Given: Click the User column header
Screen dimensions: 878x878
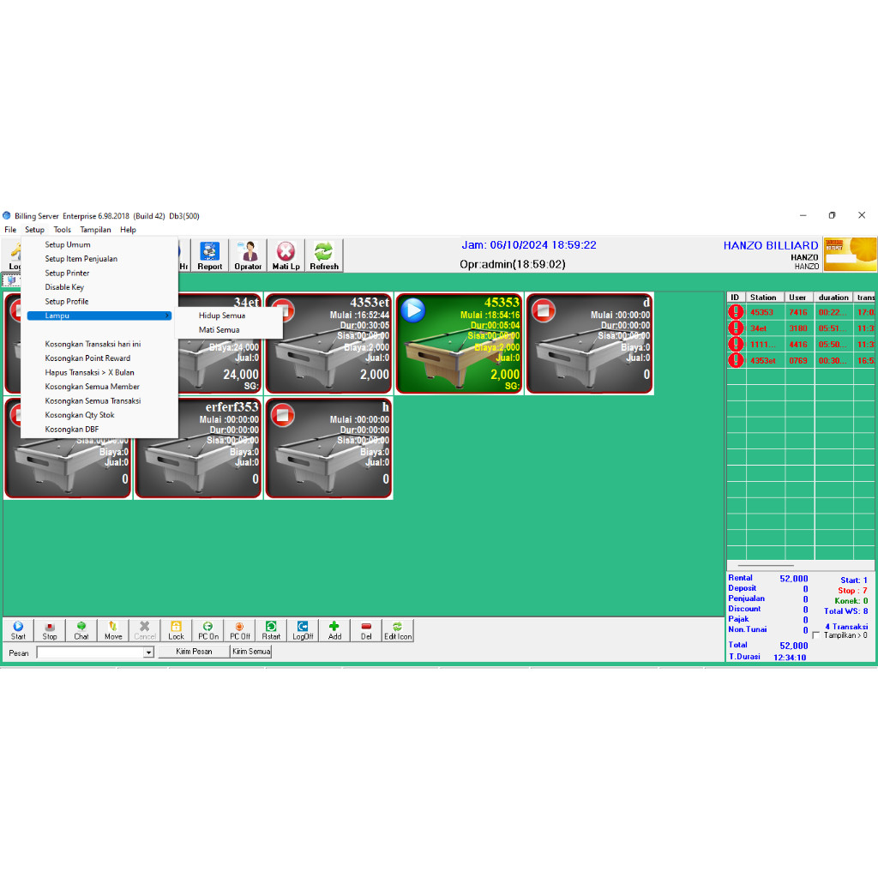Looking at the screenshot, I should coord(798,298).
